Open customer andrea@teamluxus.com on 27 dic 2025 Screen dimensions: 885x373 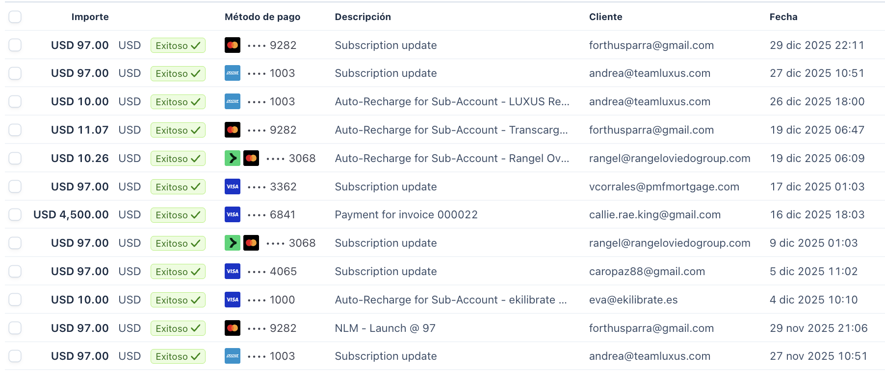pos(650,73)
